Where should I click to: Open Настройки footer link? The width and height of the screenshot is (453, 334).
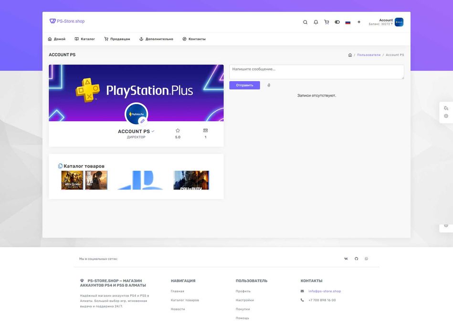coord(245,300)
